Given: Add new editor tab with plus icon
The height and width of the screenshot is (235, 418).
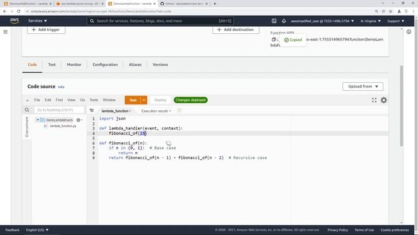Looking at the screenshot, I should pyautogui.click(x=180, y=110).
